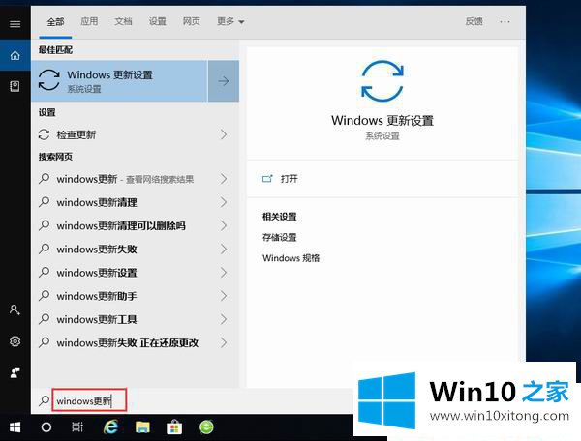The width and height of the screenshot is (581, 441).
Task: Open the 更多 dropdown
Action: point(230,21)
